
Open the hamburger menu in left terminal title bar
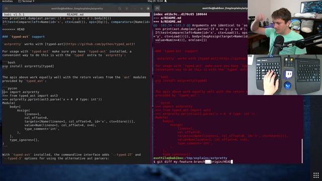[127, 9]
